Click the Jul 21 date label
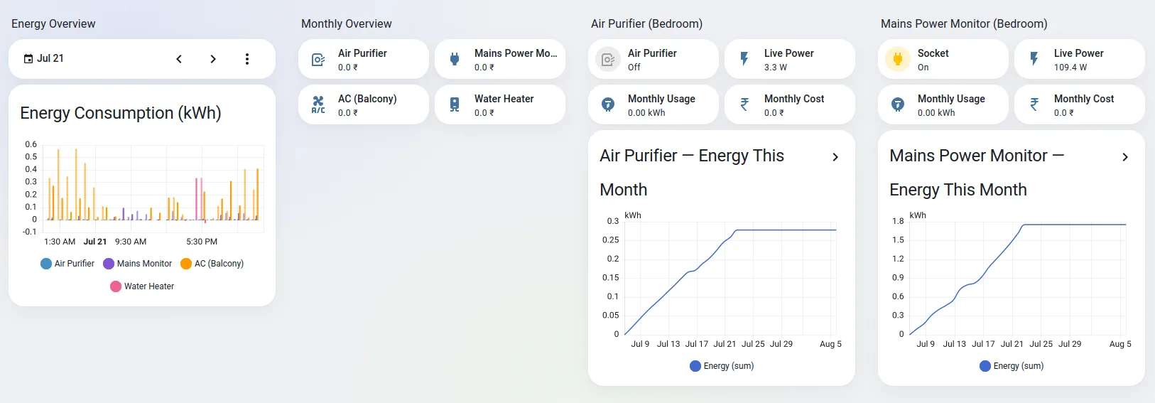 tap(50, 58)
